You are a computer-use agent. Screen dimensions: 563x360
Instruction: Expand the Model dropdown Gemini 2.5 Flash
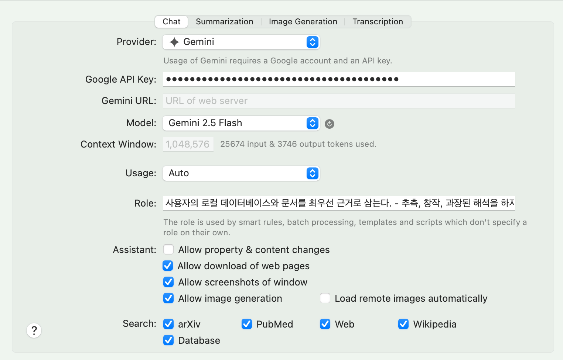241,123
